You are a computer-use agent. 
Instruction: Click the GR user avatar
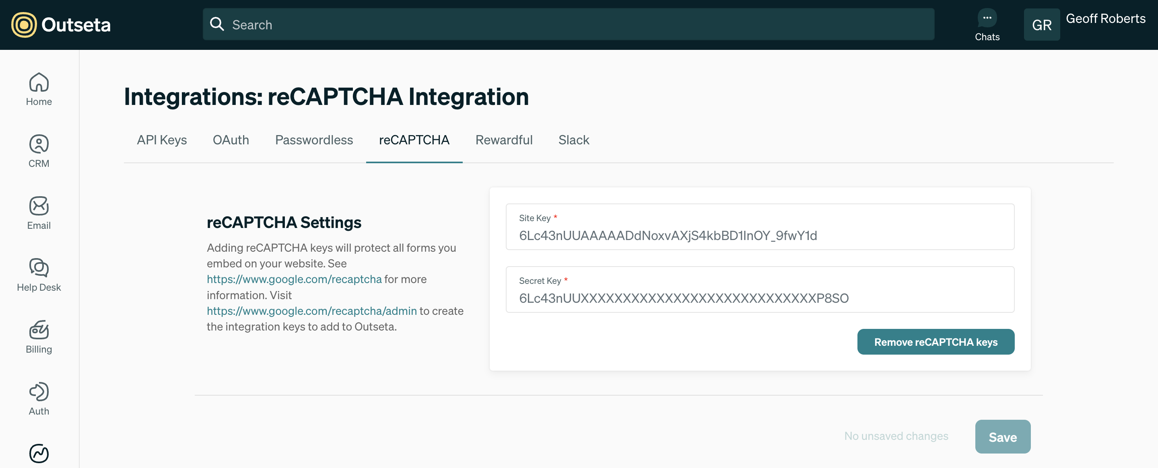pyautogui.click(x=1041, y=25)
